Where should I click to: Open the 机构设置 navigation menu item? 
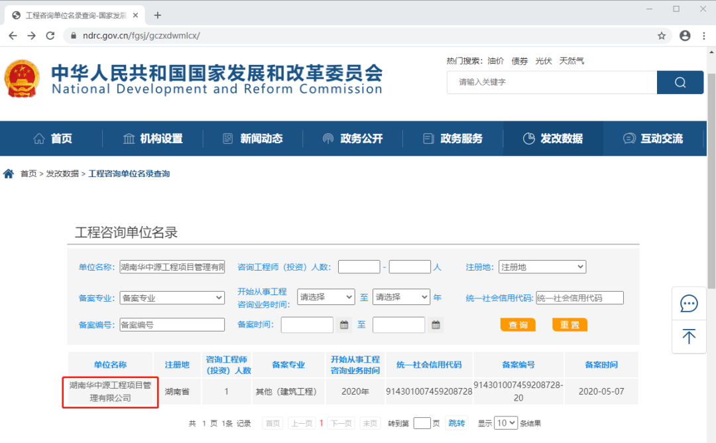click(x=152, y=139)
